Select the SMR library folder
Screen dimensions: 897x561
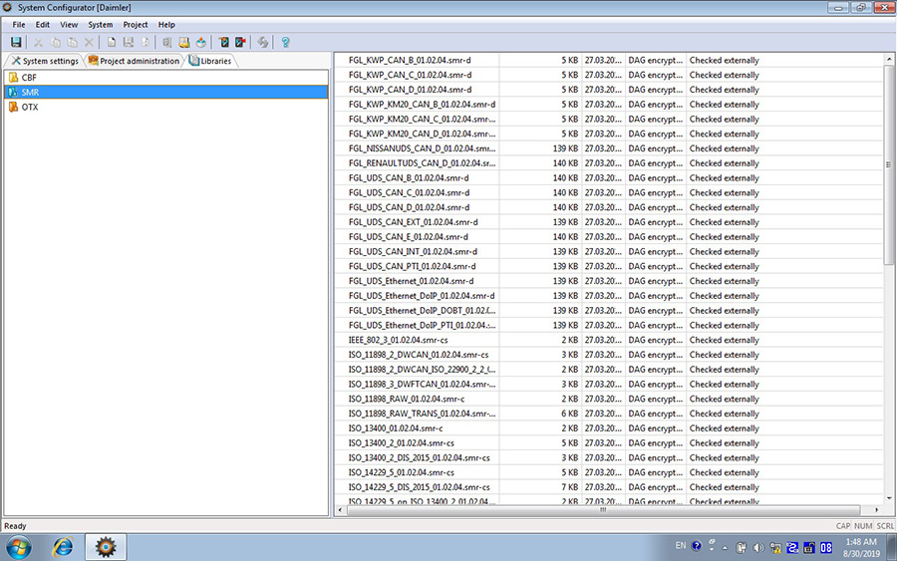click(x=30, y=92)
